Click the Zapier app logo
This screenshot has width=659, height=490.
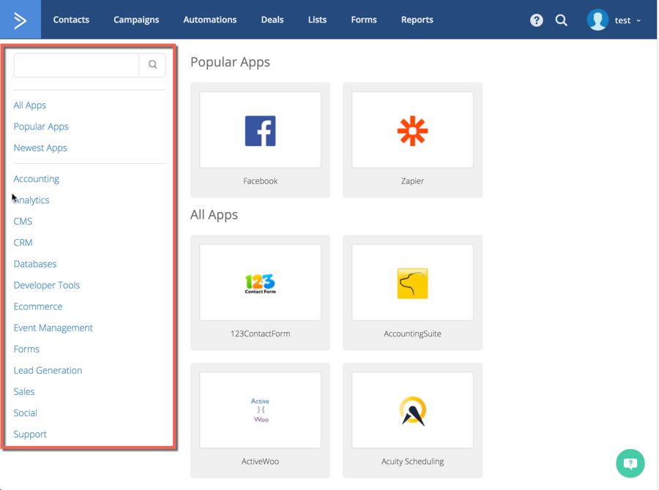(x=412, y=131)
